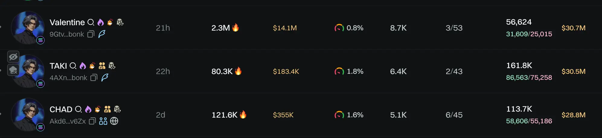Click the owl icon beside Valentine
Viewport: 602px width, 138px height.
120,22
